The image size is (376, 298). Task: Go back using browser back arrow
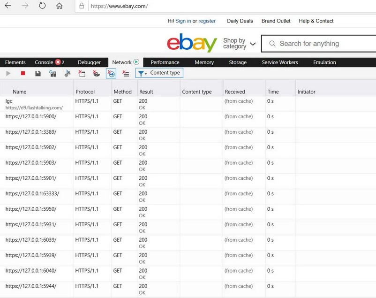click(8, 6)
